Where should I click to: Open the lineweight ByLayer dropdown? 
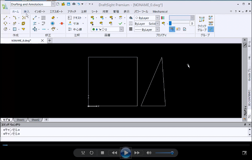(157, 29)
